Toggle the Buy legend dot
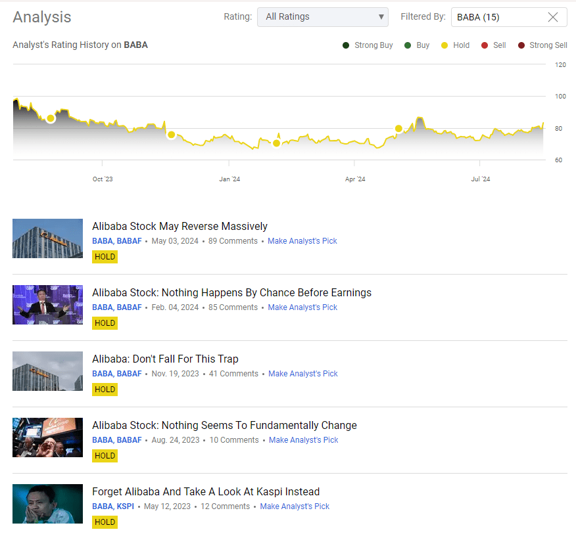 408,45
